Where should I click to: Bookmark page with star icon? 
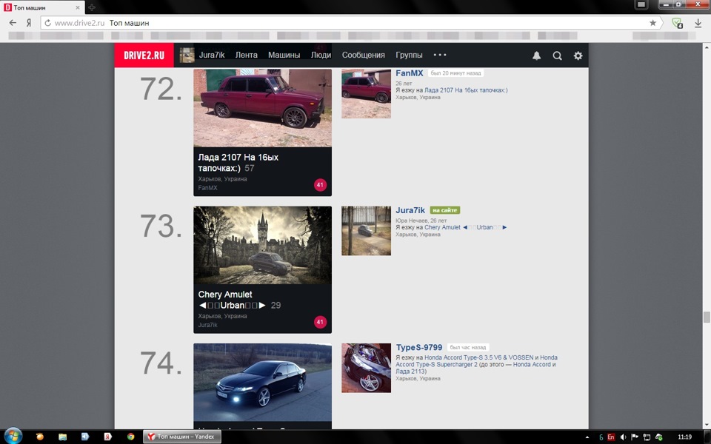point(652,23)
